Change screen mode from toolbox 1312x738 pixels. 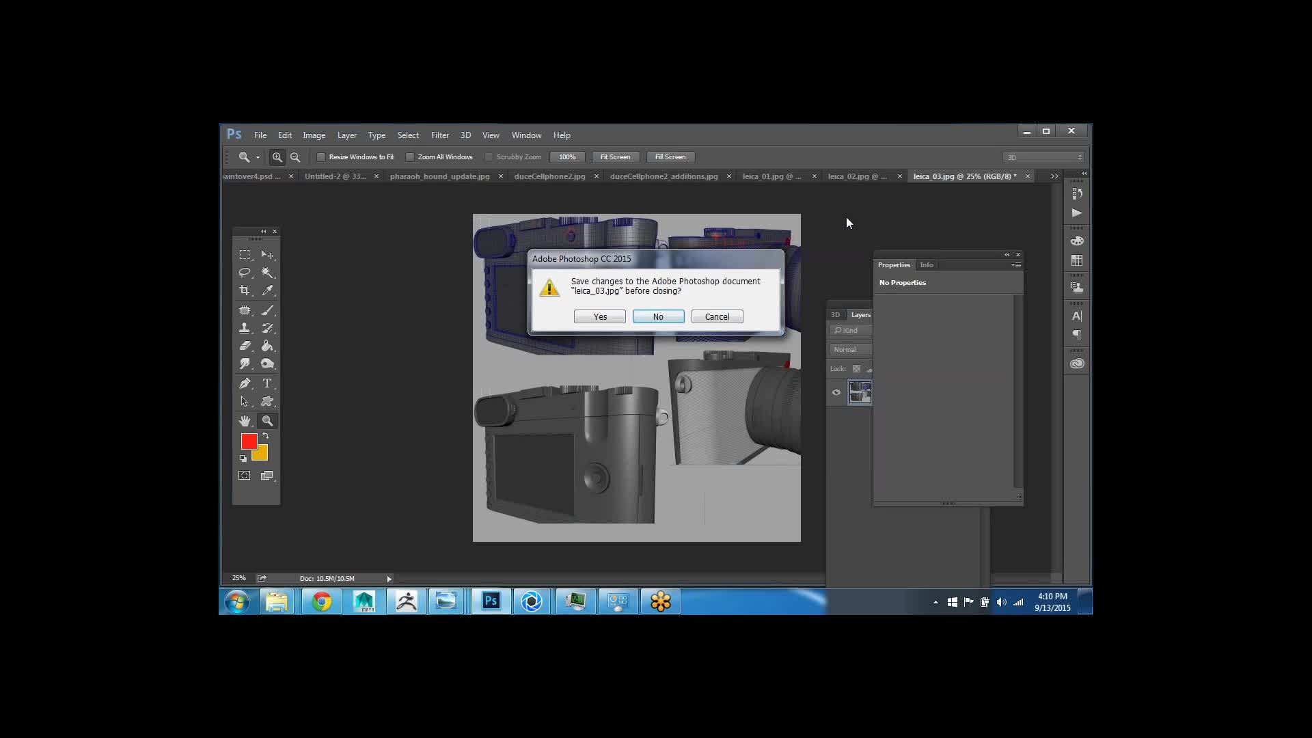(x=267, y=476)
